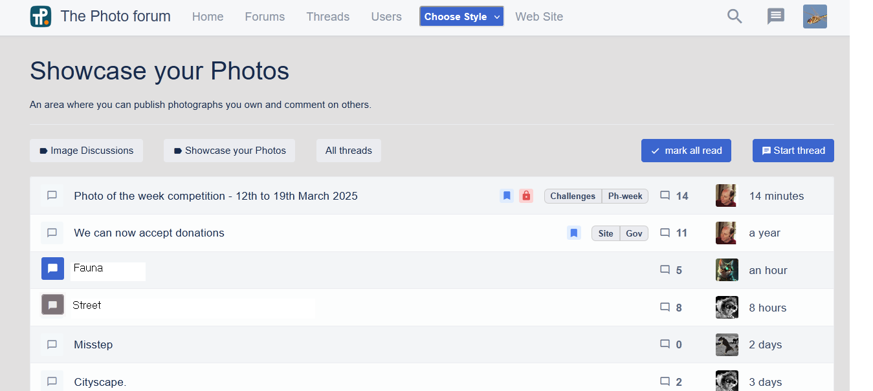The height and width of the screenshot is (391, 873).
Task: Open the Threads navigation item
Action: 327,17
